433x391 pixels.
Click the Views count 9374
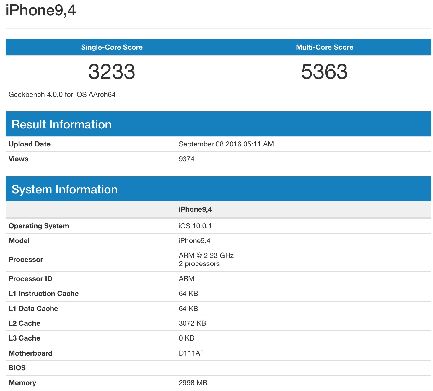click(x=187, y=159)
